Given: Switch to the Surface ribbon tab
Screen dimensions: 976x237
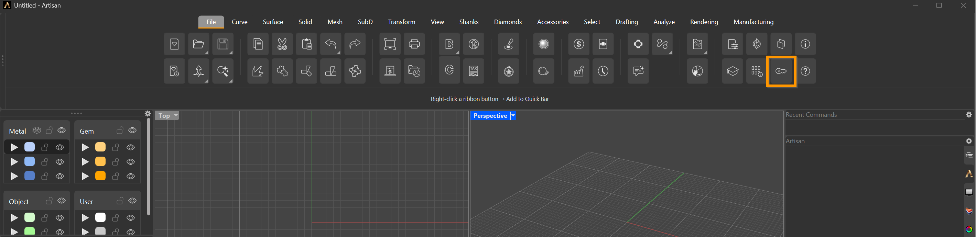Looking at the screenshot, I should 273,22.
